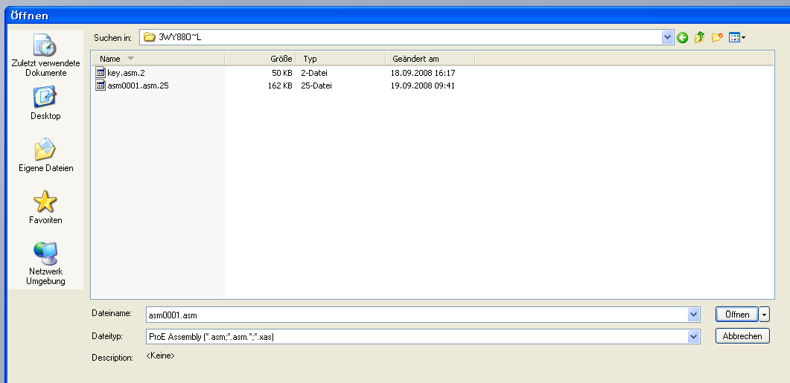The height and width of the screenshot is (383, 790).
Task: Open Zuletzt verwendete Dokumente in sidebar
Action: click(46, 55)
